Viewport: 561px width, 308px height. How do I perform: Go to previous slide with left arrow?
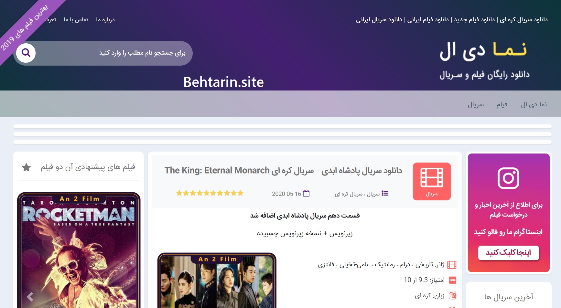point(30,297)
